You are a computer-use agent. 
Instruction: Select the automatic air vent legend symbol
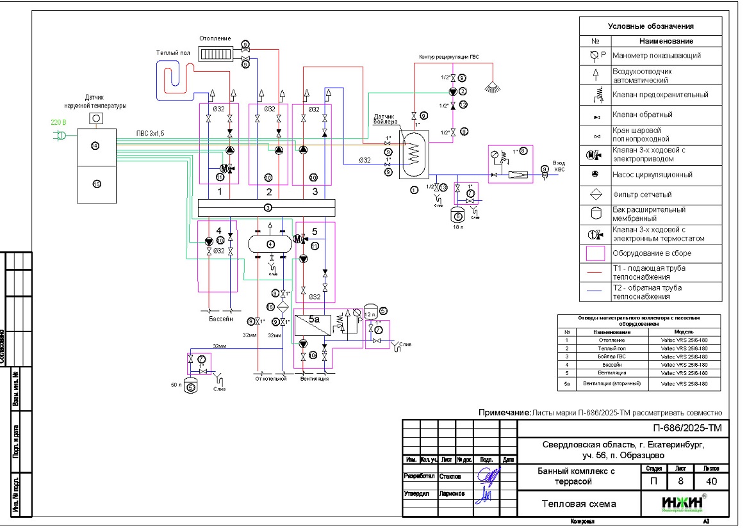[x=595, y=76]
